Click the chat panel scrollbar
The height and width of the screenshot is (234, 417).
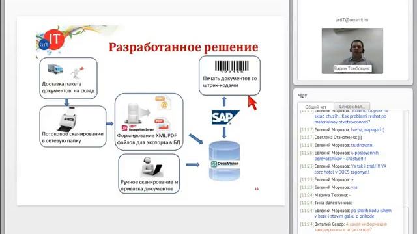point(405,172)
